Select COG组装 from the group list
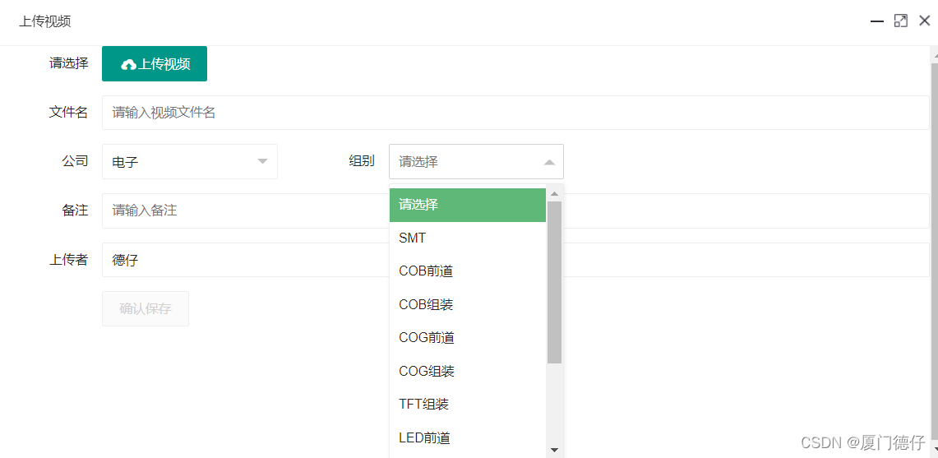 click(468, 372)
